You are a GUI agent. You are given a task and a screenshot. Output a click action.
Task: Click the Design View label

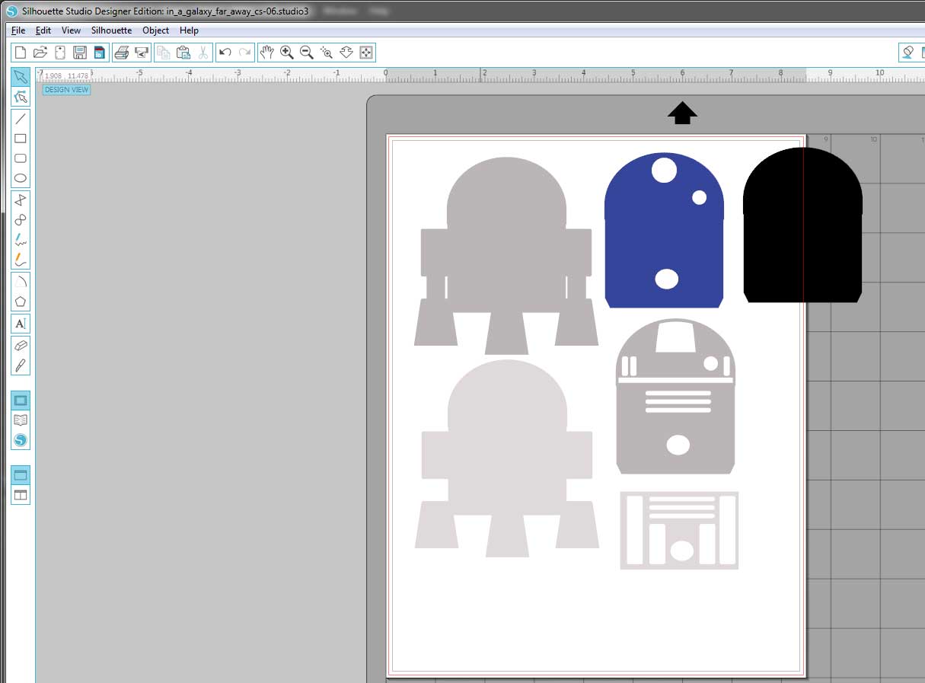[x=66, y=90]
